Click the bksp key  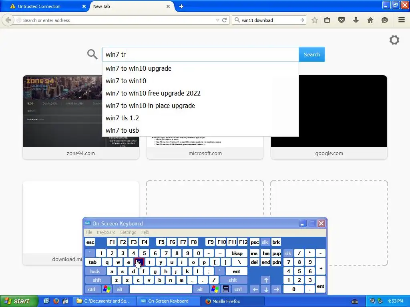(237, 253)
